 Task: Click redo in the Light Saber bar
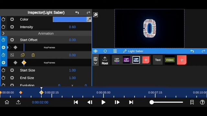point(203,51)
